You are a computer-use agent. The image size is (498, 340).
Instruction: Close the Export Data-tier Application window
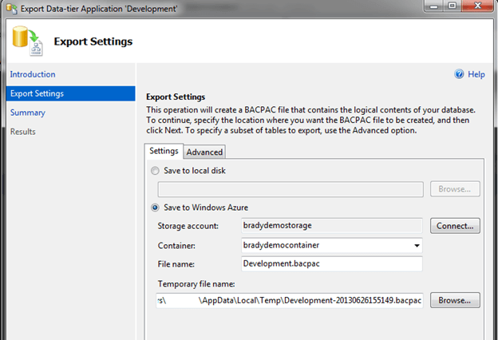pyautogui.click(x=477, y=6)
